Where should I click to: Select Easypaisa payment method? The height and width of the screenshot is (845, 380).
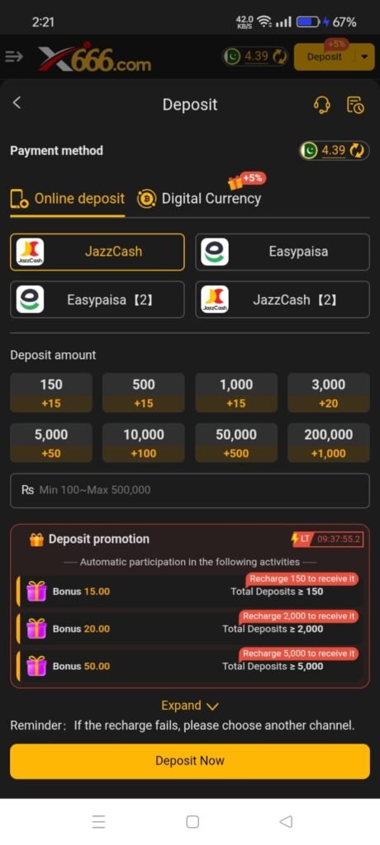283,252
